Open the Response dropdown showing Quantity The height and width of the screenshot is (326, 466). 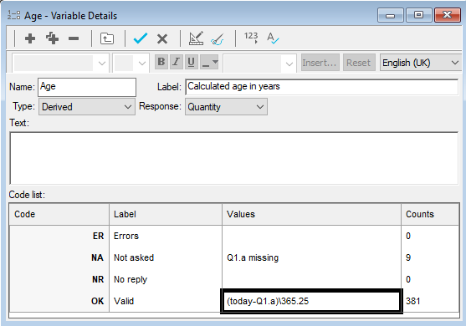(x=226, y=107)
